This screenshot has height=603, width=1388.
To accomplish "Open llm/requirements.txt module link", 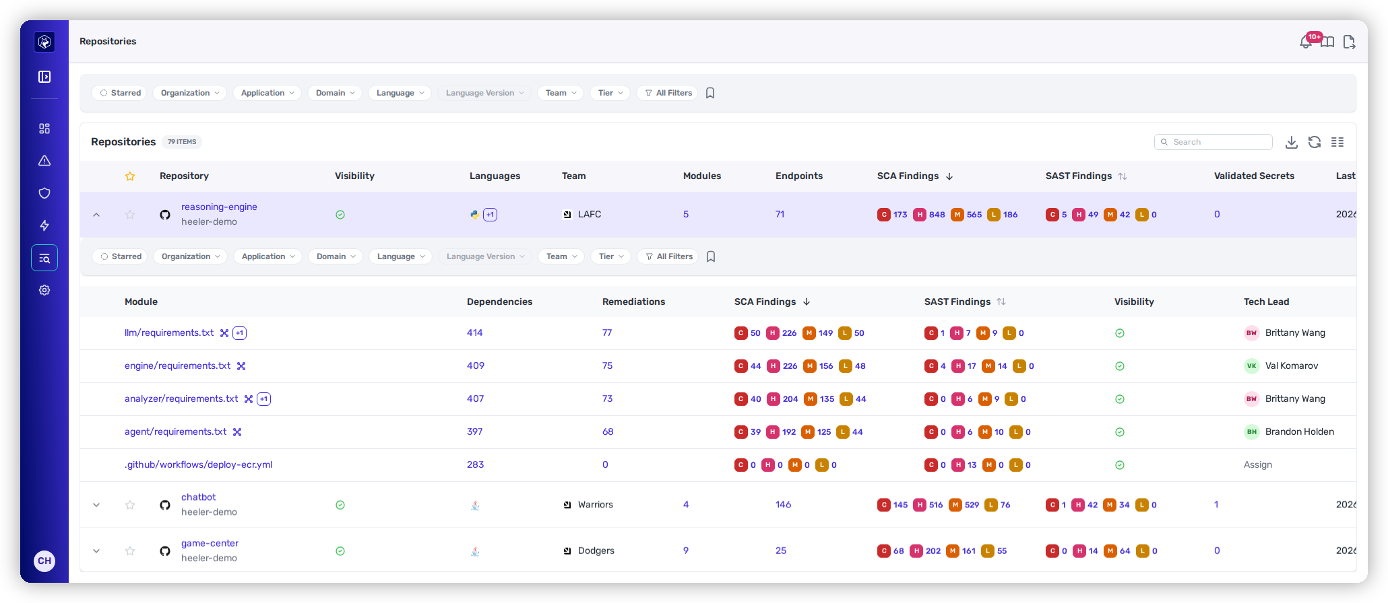I will tap(169, 332).
